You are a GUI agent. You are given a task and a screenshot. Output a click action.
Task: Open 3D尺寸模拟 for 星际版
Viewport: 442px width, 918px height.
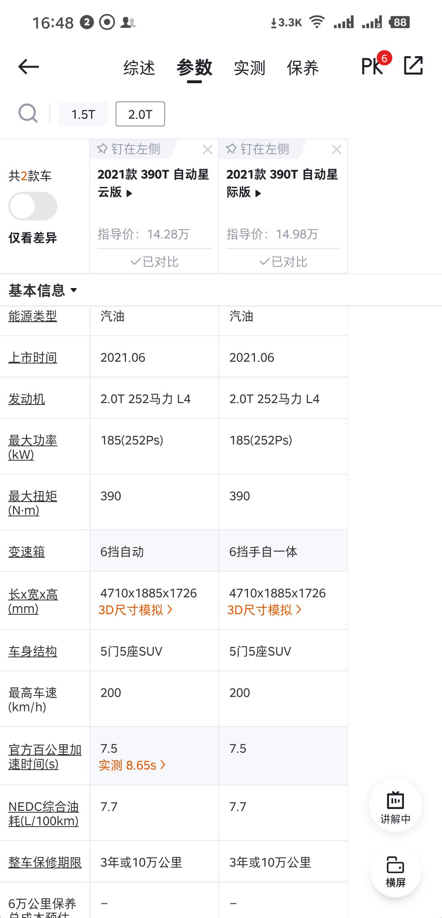pyautogui.click(x=264, y=610)
